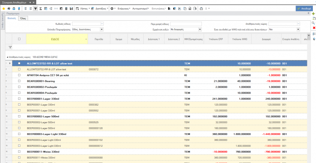Click the export document arrow icon

tap(195, 9)
